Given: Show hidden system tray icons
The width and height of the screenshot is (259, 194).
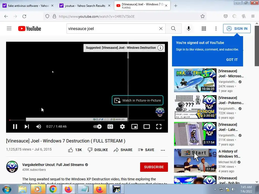Looking at the screenshot, I should point(215,189).
